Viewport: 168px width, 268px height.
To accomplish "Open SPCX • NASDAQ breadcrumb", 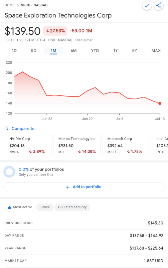I will coord(34,5).
